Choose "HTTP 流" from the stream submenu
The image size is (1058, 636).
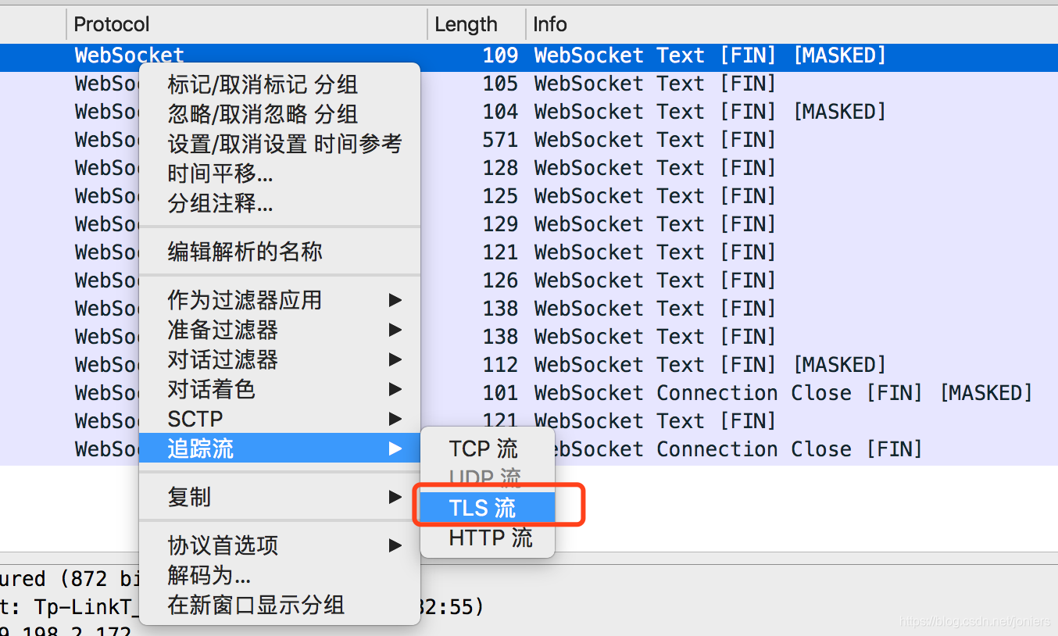(x=490, y=538)
